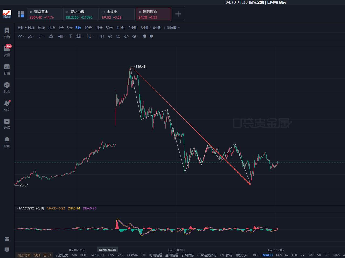
Task: Open the feedback exclamation icon
Action: [x=7, y=250]
